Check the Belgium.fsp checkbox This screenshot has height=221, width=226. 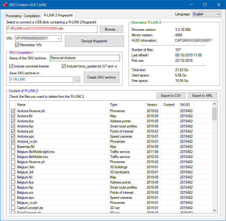click(x=13, y=187)
